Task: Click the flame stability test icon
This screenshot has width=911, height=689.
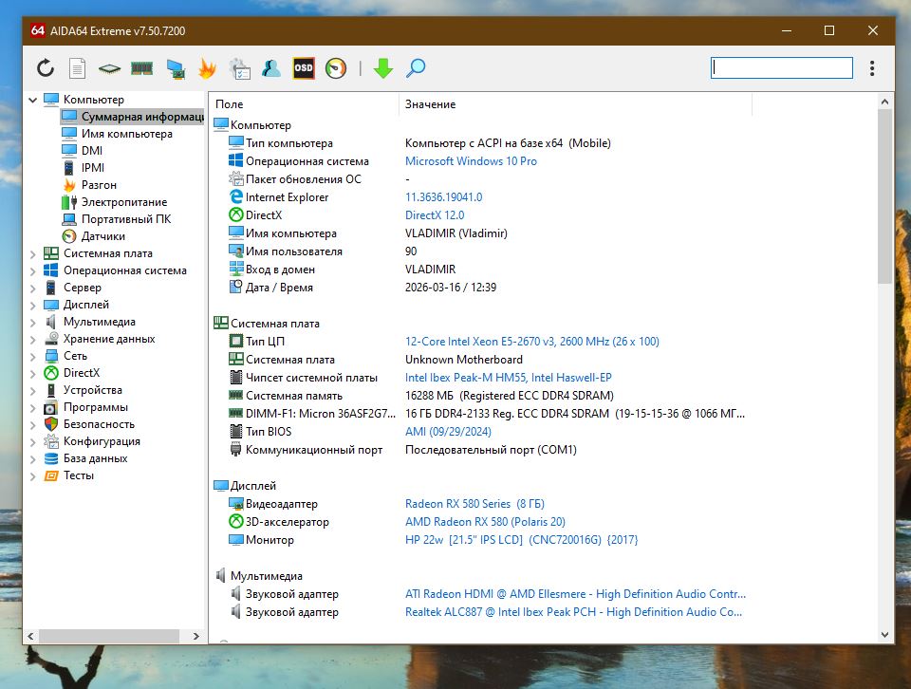Action: (207, 68)
